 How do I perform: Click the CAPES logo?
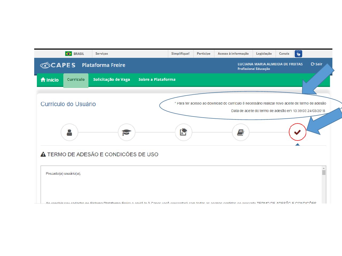(58, 65)
